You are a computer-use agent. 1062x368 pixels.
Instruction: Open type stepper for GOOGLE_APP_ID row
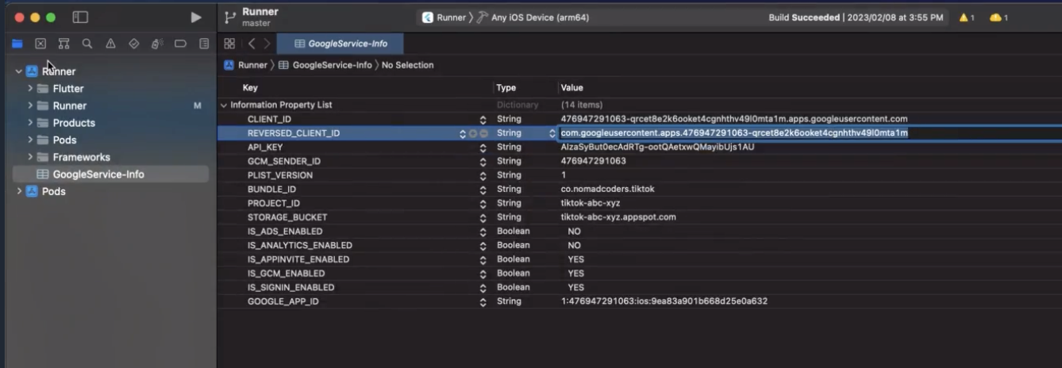pyautogui.click(x=483, y=301)
